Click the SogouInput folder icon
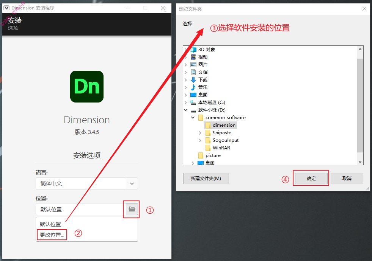 (208, 140)
